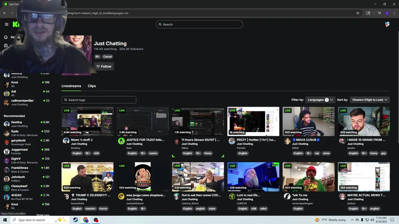Open callmemiamiller in the sidebar
This screenshot has height=224, width=399.
click(x=26, y=102)
